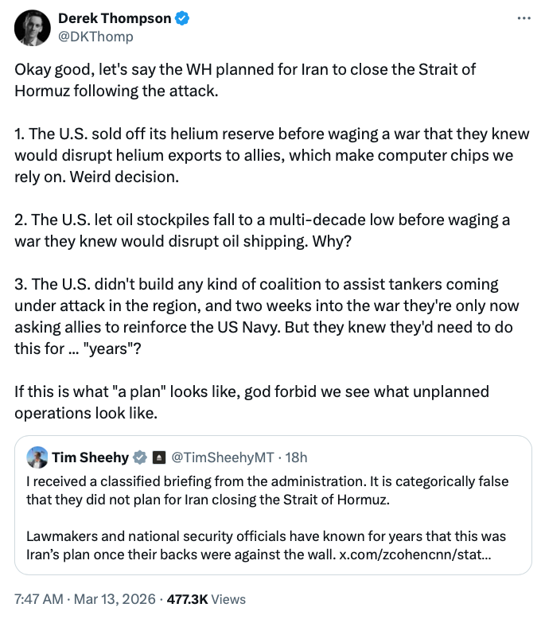Click the affiliation badge beside Tim Sheehy
545x619 pixels.
click(x=158, y=457)
